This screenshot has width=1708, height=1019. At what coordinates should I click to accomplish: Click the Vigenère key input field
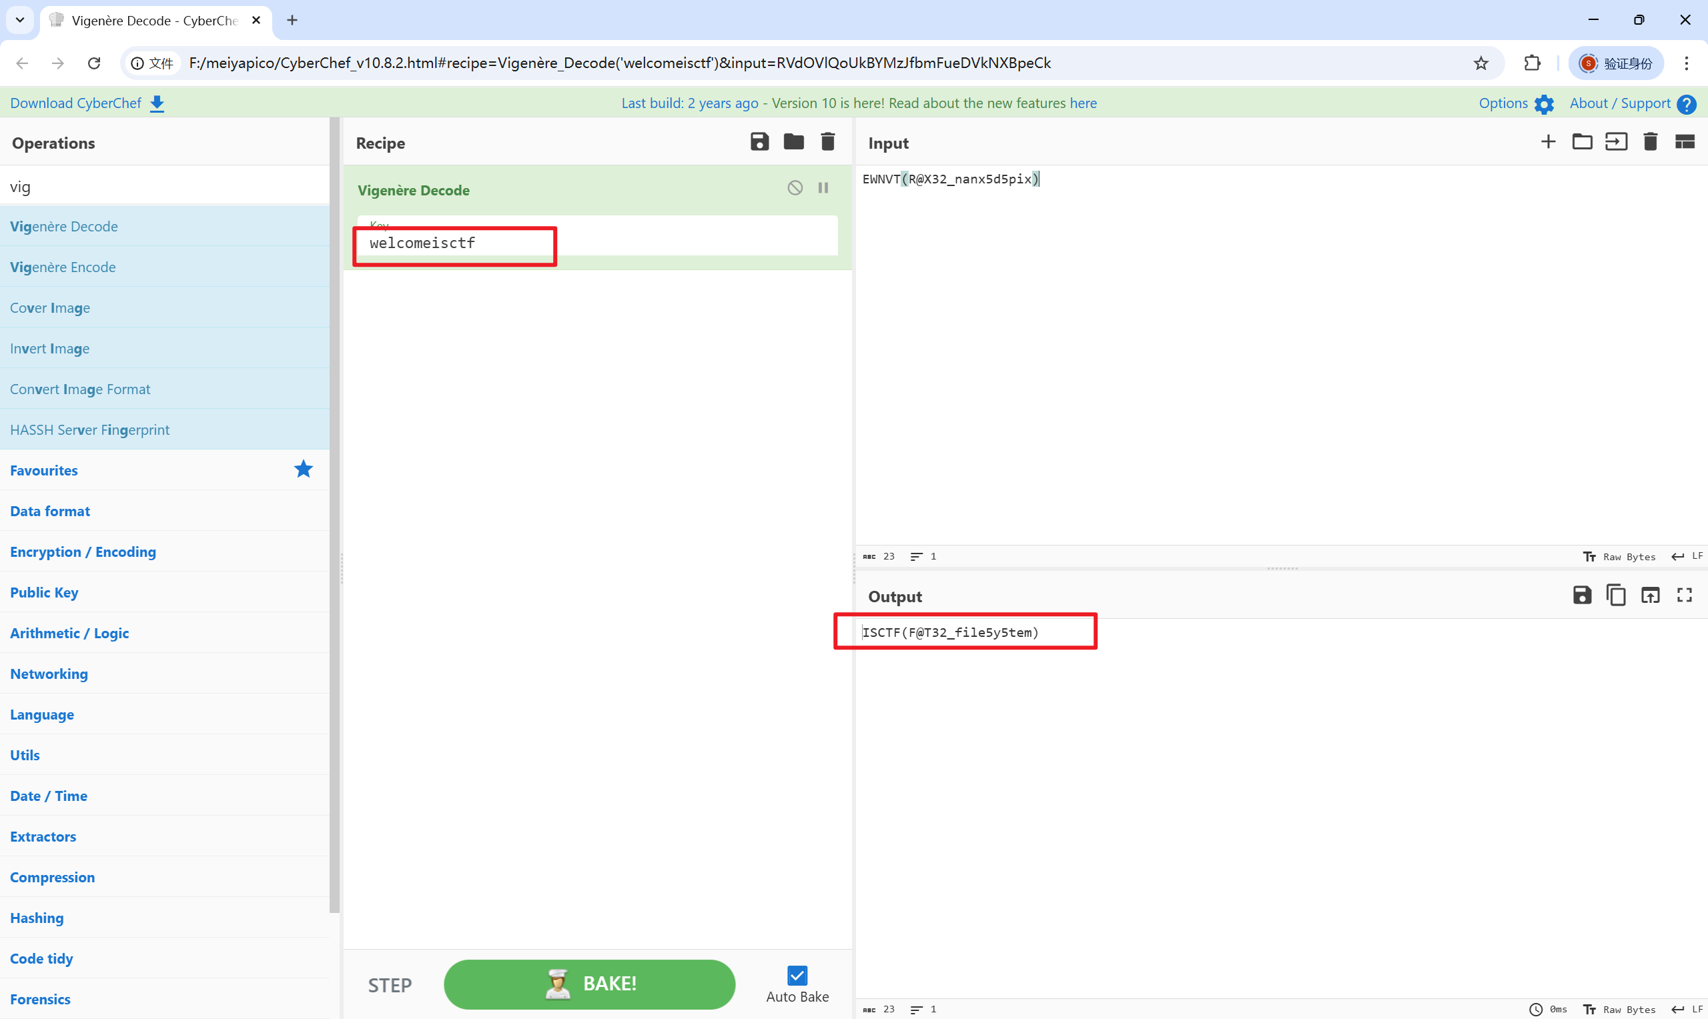click(x=596, y=243)
